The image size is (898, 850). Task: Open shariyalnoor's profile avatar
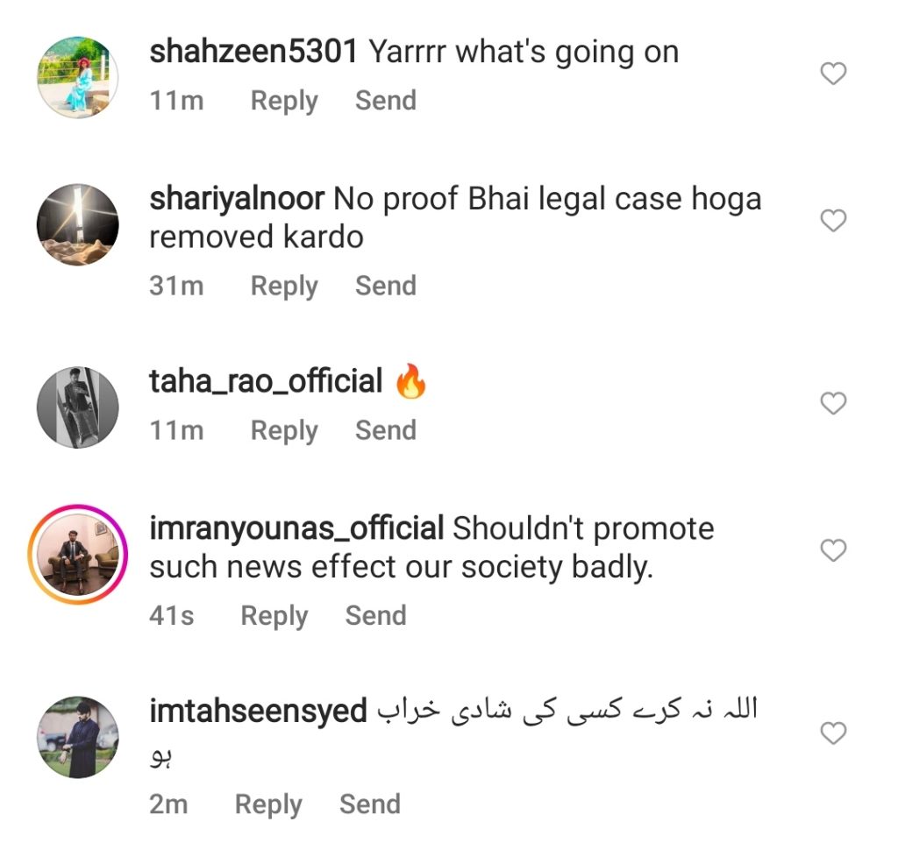point(78,224)
